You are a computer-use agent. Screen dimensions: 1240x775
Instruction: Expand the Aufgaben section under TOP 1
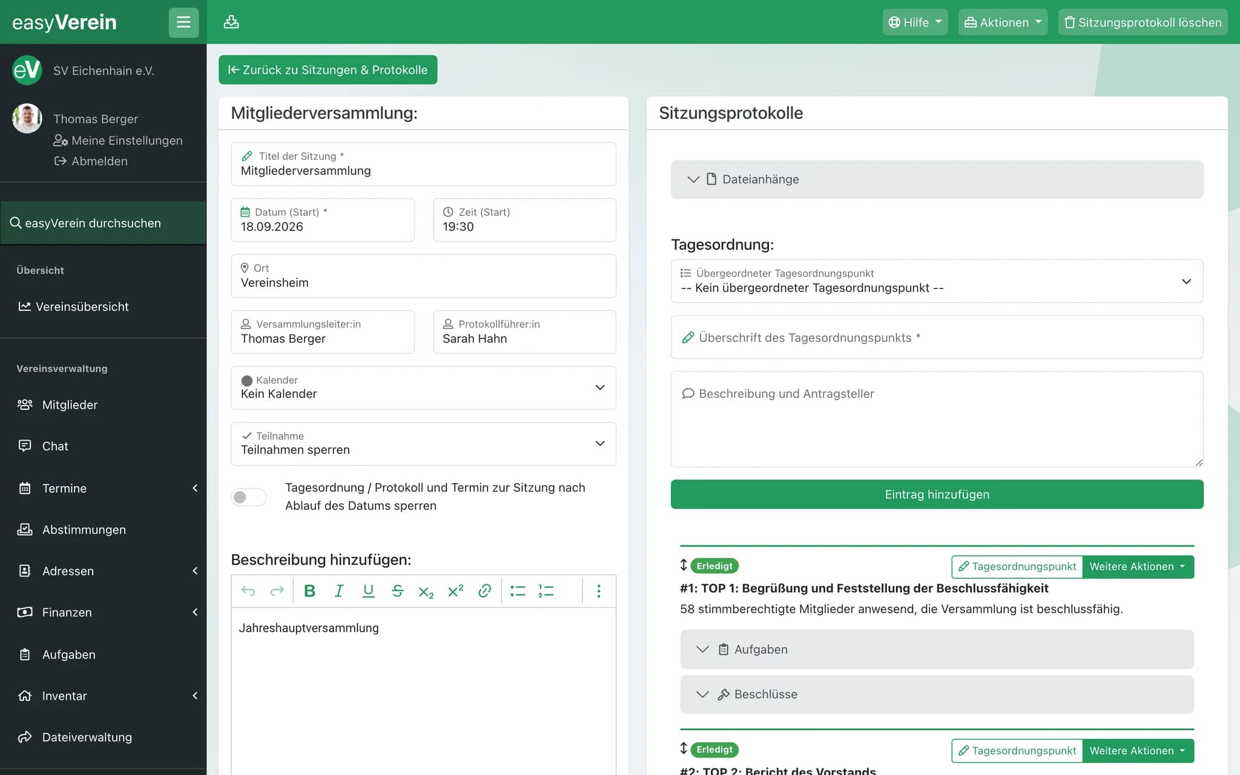pos(937,649)
